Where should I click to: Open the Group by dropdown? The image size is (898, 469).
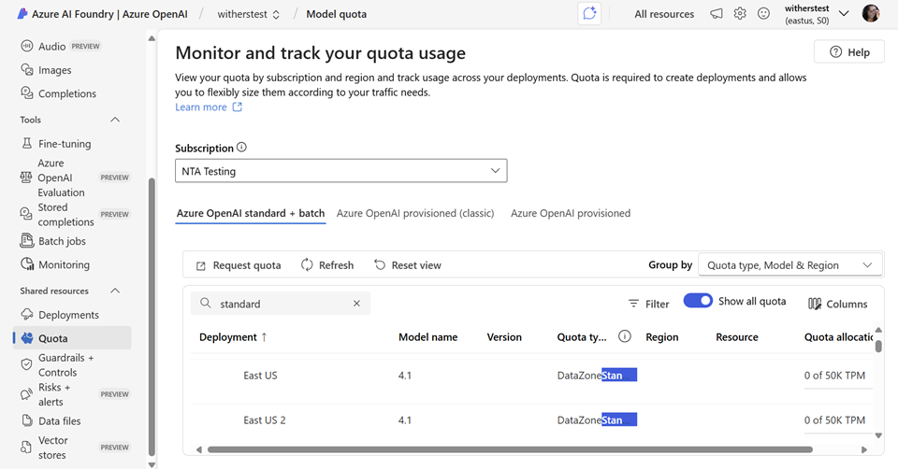pyautogui.click(x=790, y=264)
